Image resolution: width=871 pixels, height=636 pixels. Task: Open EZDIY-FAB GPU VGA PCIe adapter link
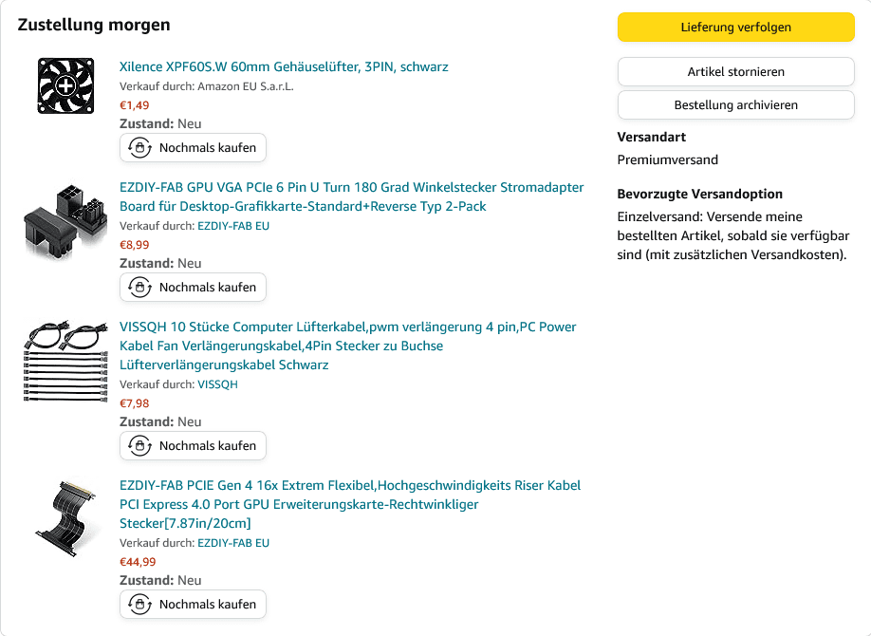pyautogui.click(x=352, y=196)
